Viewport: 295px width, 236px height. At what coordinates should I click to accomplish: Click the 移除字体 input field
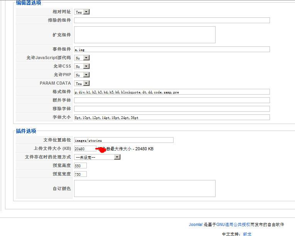point(172,109)
